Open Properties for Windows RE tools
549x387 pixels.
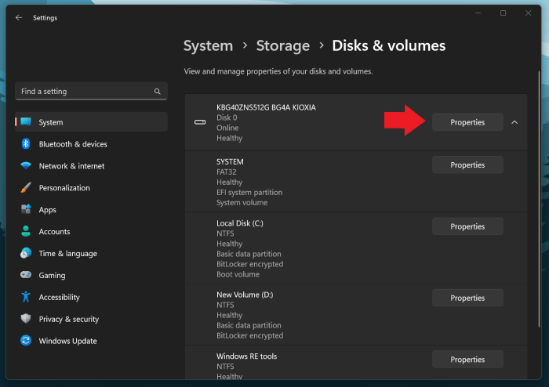467,359
